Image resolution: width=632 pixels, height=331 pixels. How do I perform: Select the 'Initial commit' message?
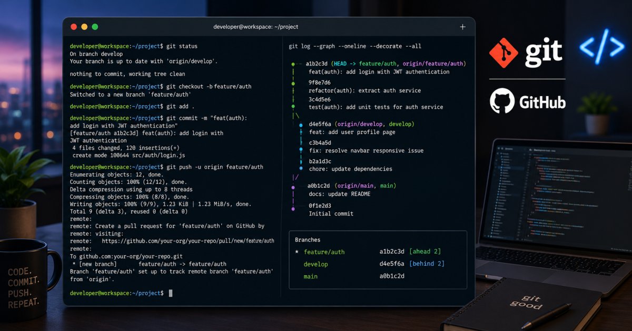tap(331, 214)
